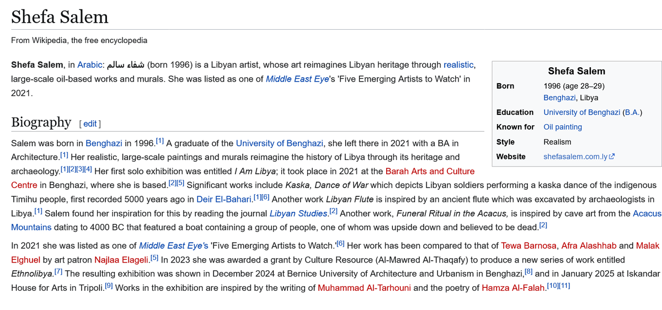Screen dimensions: 662x310
Task: Open the Libyan Studies journal link
Action: pos(298,213)
